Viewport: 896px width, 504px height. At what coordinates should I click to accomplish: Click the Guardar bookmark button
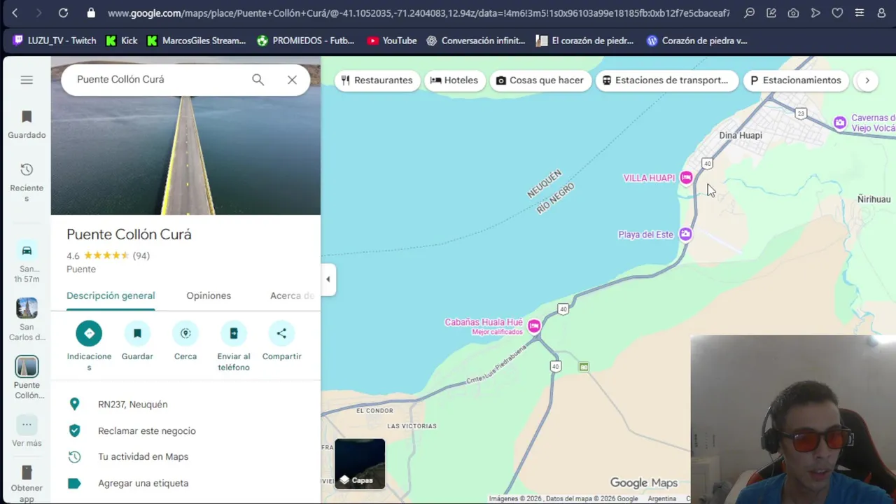(137, 333)
